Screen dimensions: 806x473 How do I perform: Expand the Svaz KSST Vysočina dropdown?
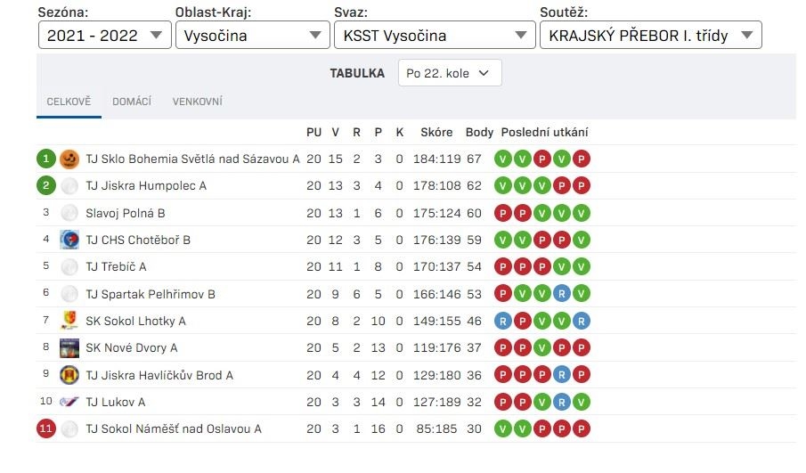[x=434, y=36]
